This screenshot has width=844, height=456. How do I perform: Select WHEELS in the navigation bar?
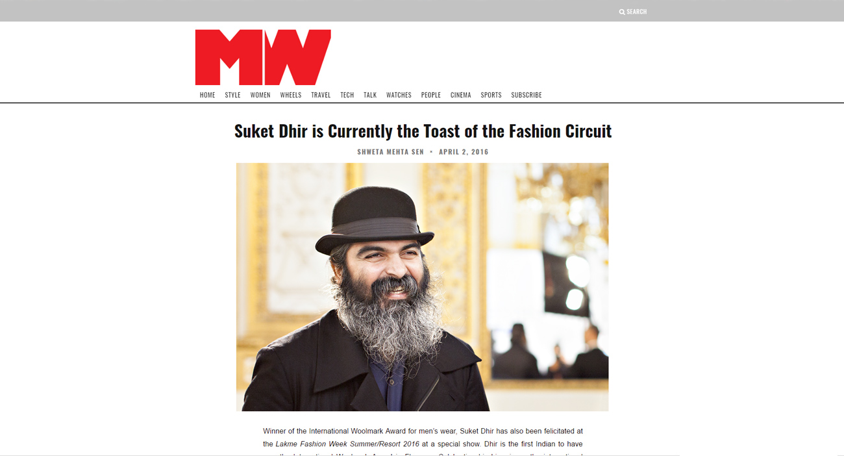(291, 95)
